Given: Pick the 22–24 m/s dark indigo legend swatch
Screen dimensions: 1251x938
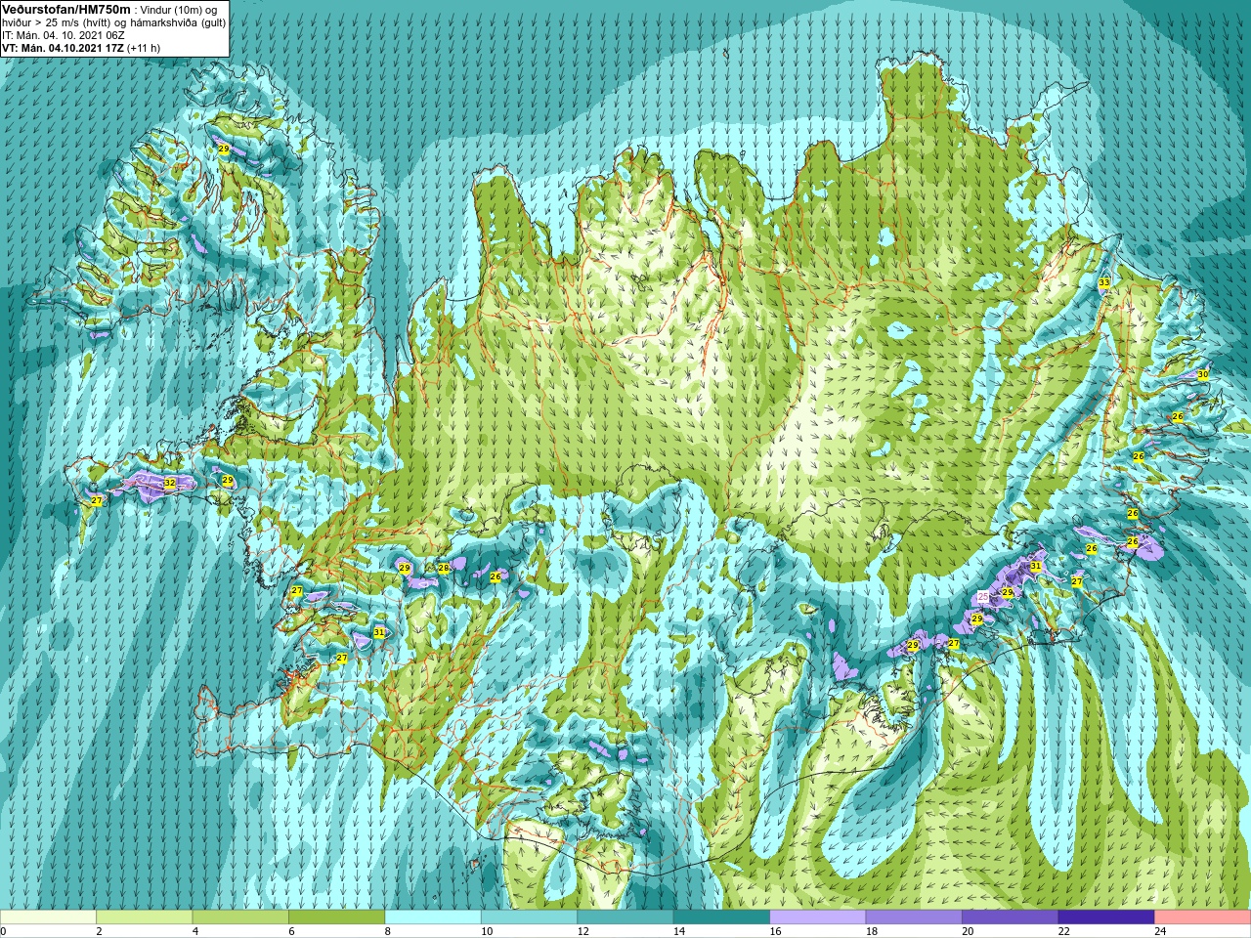Looking at the screenshot, I should point(1106,917).
